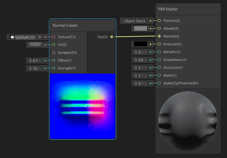This screenshot has width=227, height=158.
Task: Click the Spotlight_Cc texture field
Action: pyautogui.click(x=22, y=37)
